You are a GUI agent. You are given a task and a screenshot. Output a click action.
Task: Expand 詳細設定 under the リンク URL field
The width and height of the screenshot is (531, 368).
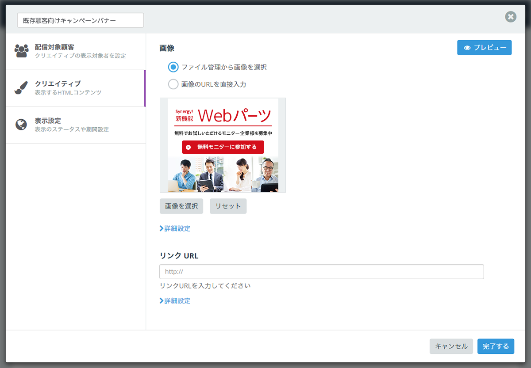pos(175,301)
